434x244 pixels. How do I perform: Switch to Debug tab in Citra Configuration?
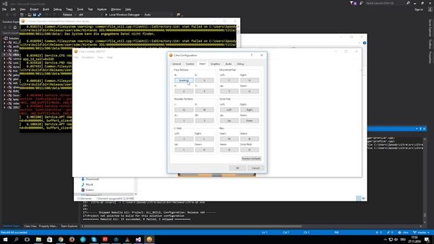point(240,64)
